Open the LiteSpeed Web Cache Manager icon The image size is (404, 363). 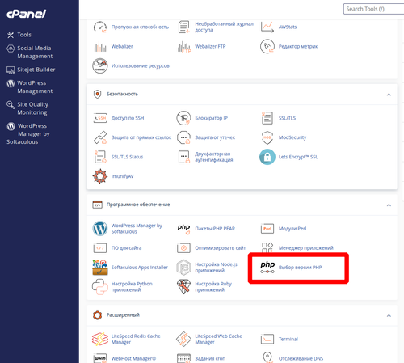184,339
